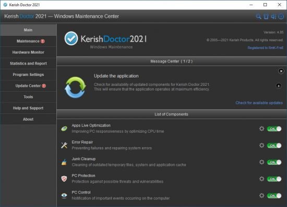This screenshot has width=287, height=207.
Task: Click the Version 4.85 text
Action: [x=273, y=32]
